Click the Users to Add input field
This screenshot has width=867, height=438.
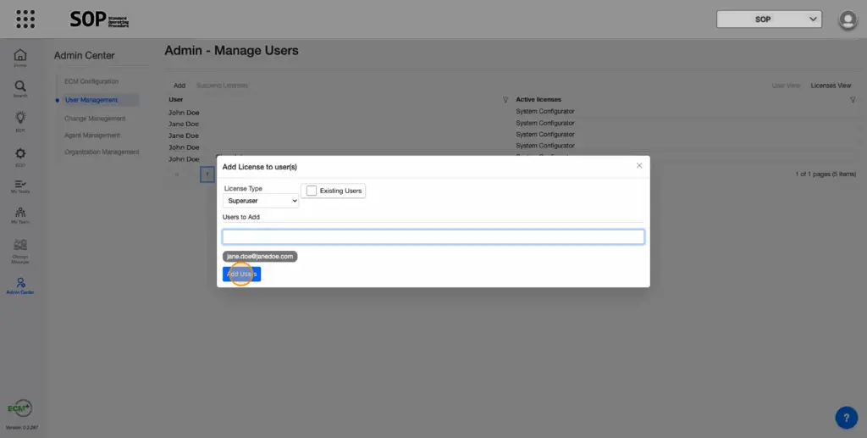433,237
